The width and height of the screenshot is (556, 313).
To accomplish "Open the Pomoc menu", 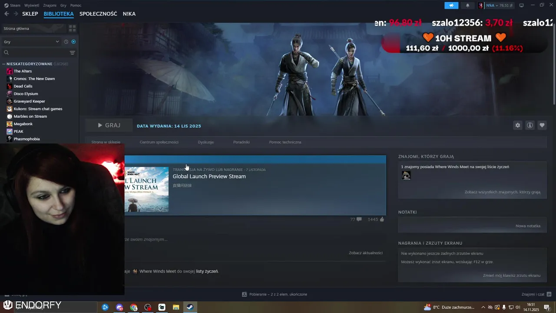I will (76, 5).
